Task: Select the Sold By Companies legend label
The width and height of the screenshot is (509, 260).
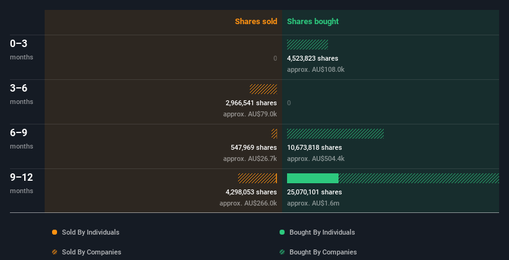Action: (92, 252)
